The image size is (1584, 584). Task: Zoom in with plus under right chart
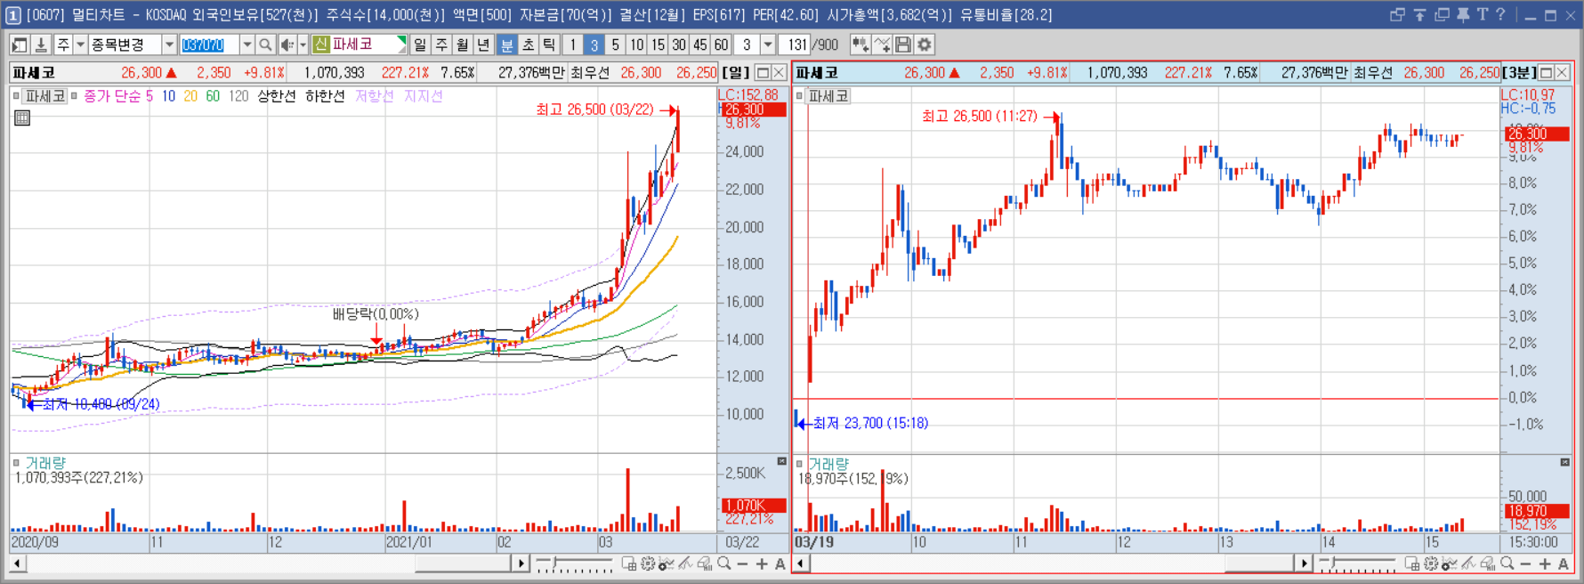(1545, 564)
